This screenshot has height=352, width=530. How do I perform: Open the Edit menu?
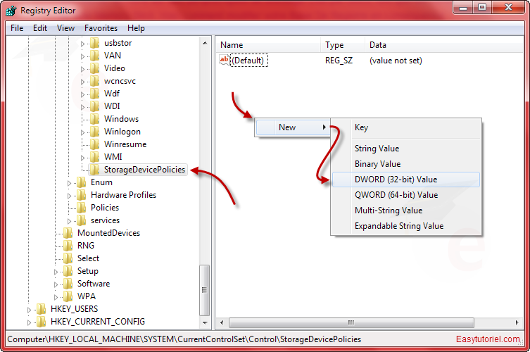click(40, 28)
